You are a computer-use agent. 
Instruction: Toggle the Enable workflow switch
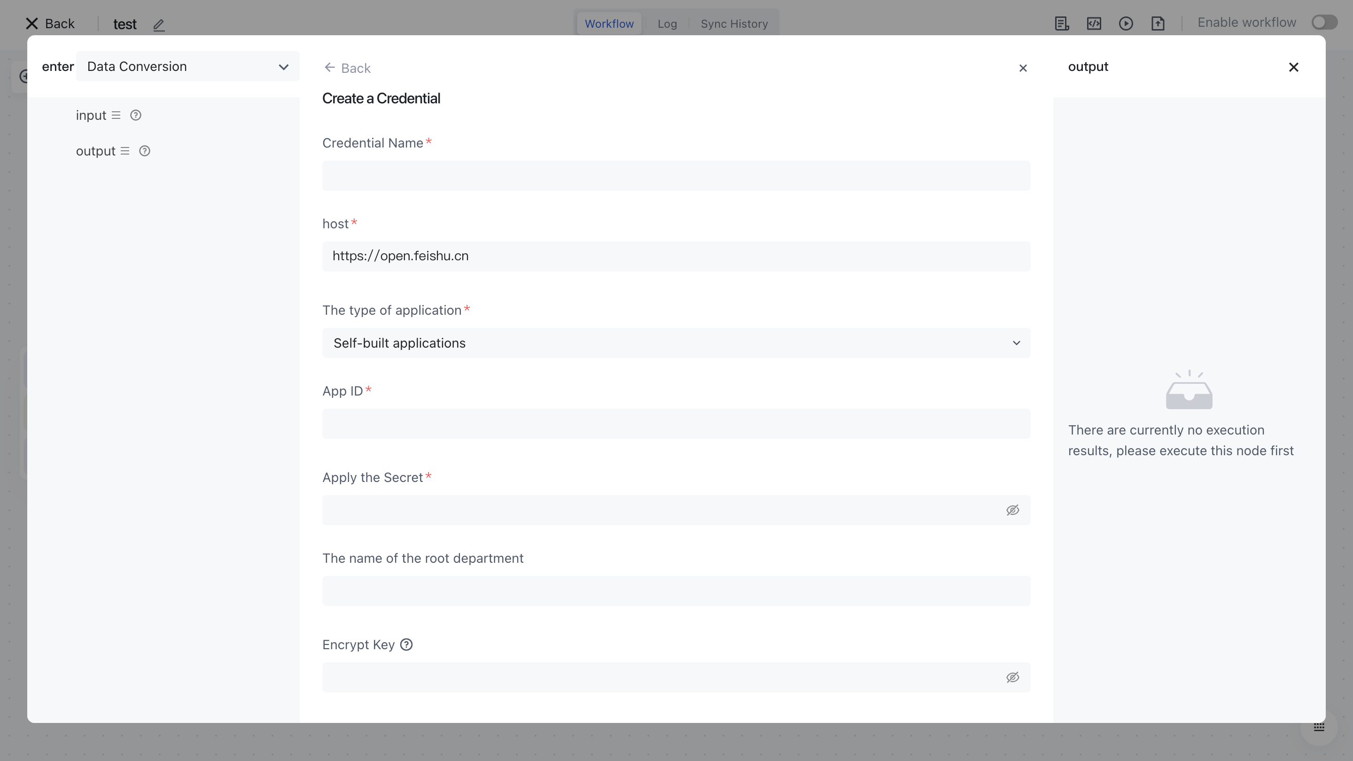tap(1323, 23)
